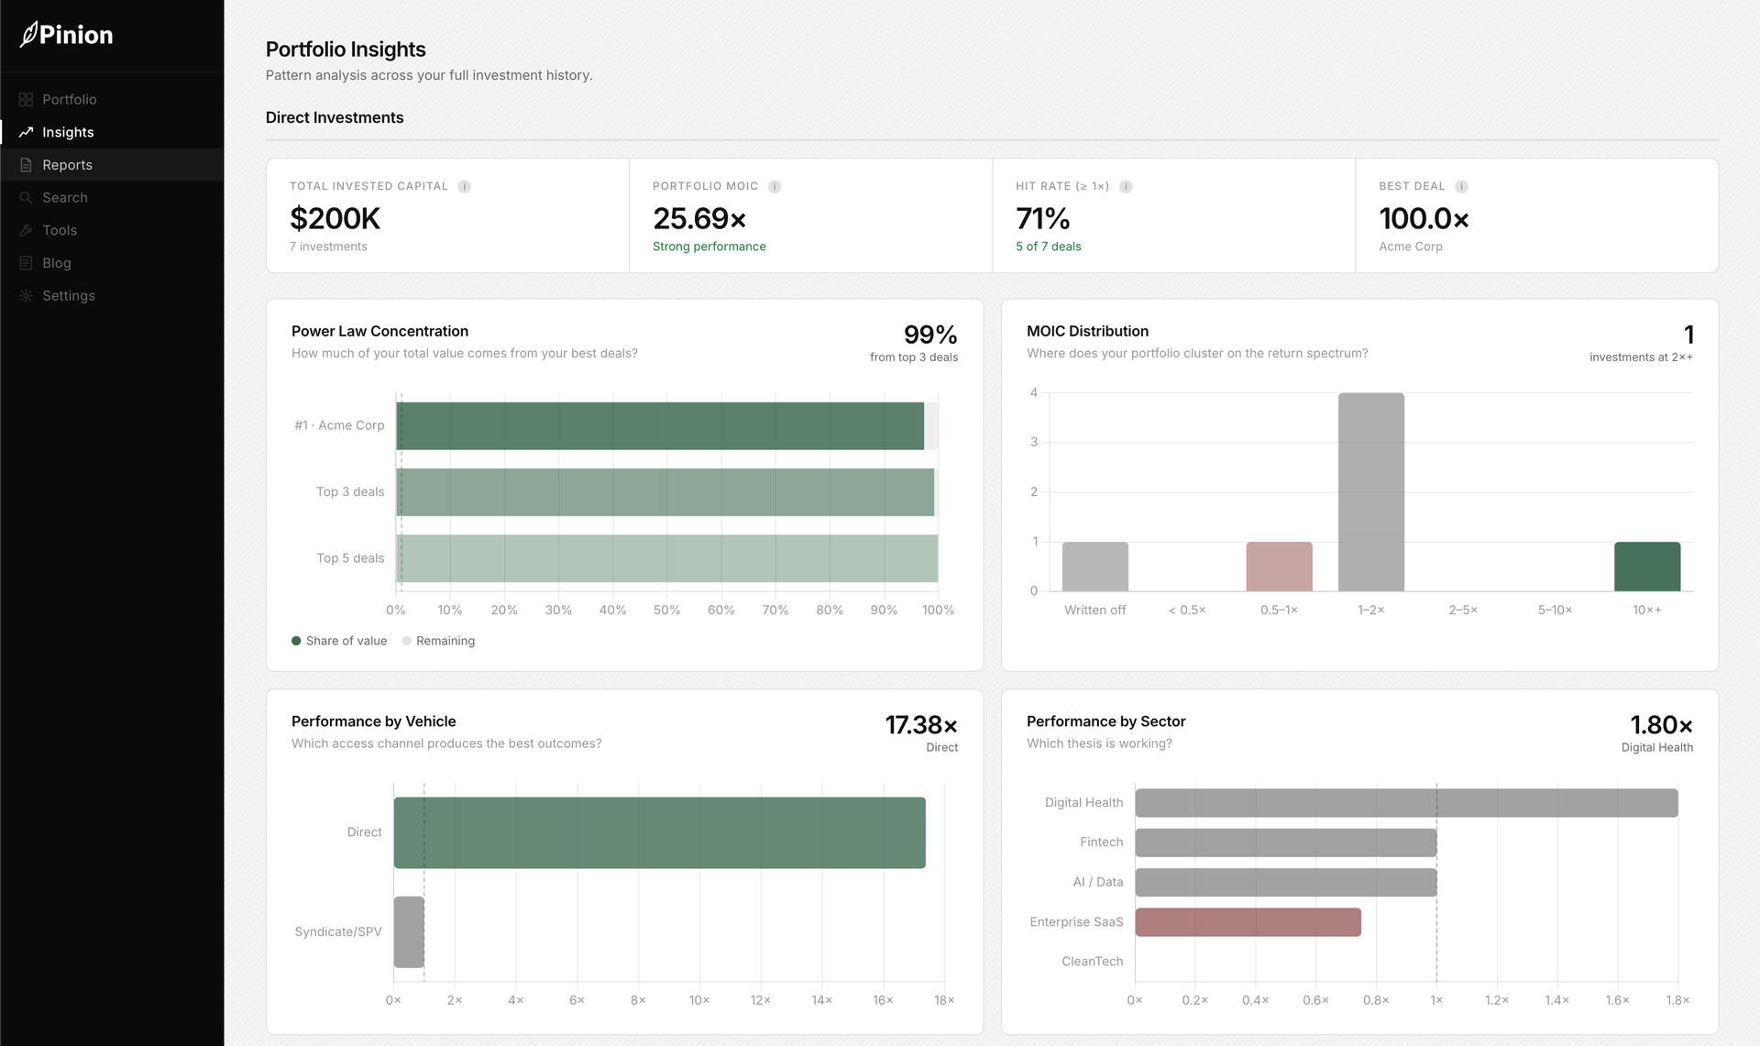Click the Digital Health sector bar
This screenshot has height=1046, width=1760.
(1406, 802)
